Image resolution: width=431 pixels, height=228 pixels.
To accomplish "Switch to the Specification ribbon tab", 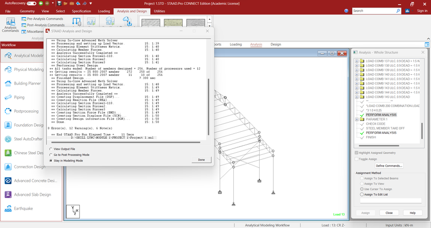I will coord(81,11).
